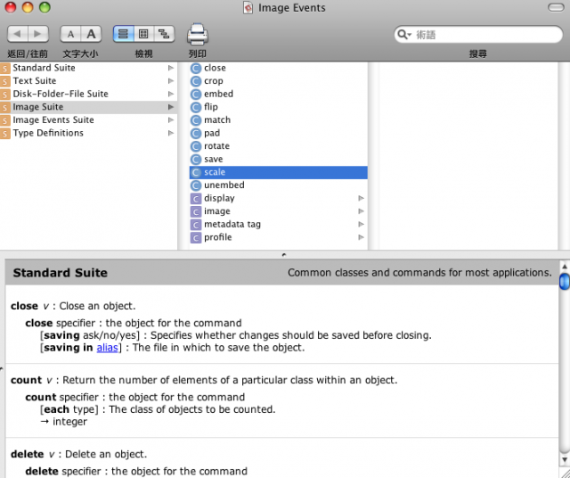Select the Image Suite row

point(88,107)
